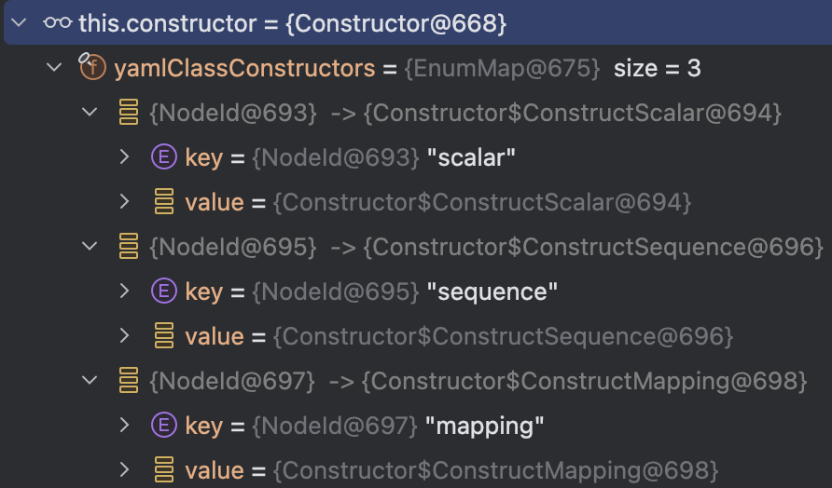Screen dimensions: 832x488
Task: Click the value icon for ConstructSequence@696
Action: point(164,336)
